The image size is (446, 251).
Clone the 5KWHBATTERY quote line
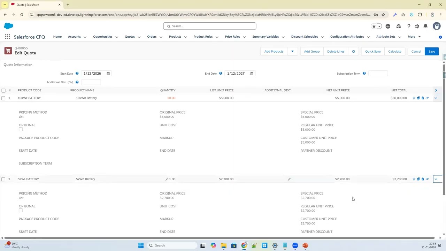coord(418,179)
